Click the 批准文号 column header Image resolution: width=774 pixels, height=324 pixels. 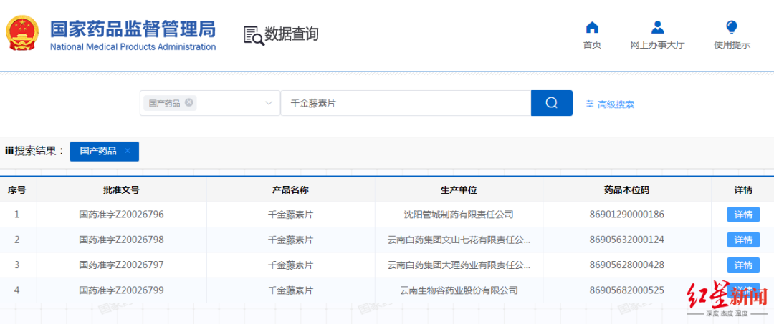coord(121,190)
